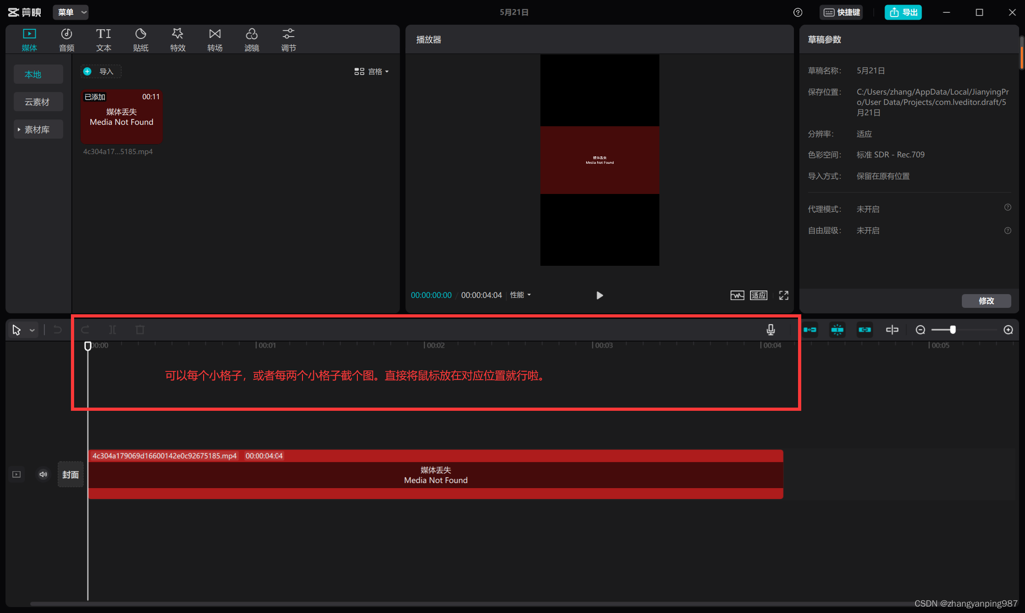Open the 滤镜 filters panel
Viewport: 1025px width, 613px height.
252,39
